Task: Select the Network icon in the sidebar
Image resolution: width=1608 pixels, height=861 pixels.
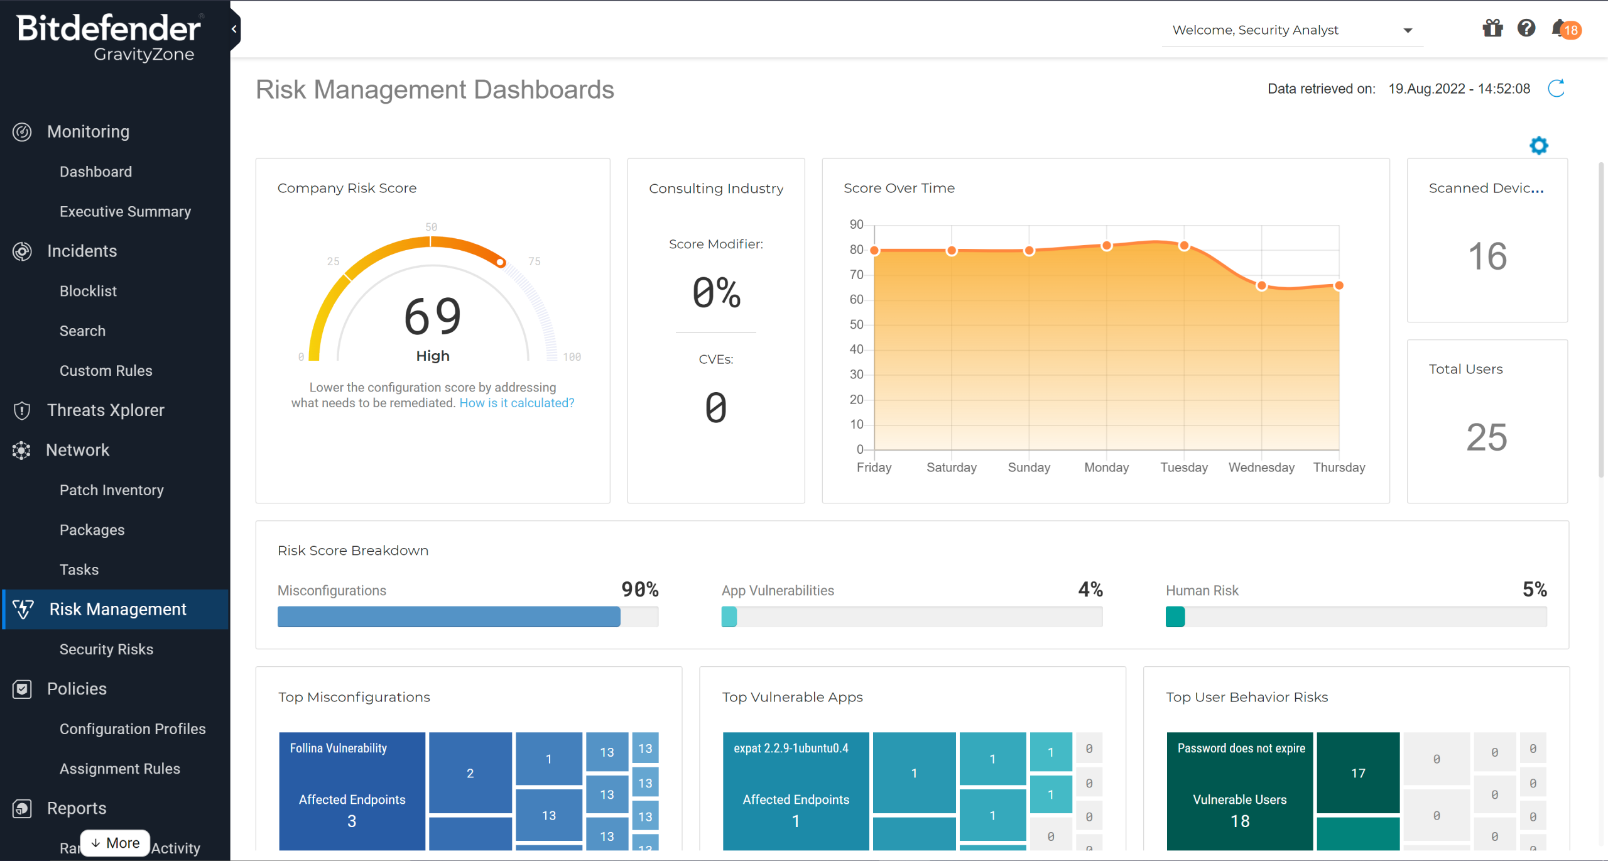Action: pos(22,450)
